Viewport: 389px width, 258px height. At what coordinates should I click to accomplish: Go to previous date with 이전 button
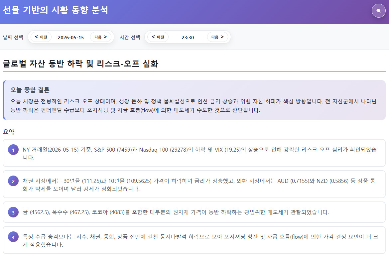tap(41, 37)
